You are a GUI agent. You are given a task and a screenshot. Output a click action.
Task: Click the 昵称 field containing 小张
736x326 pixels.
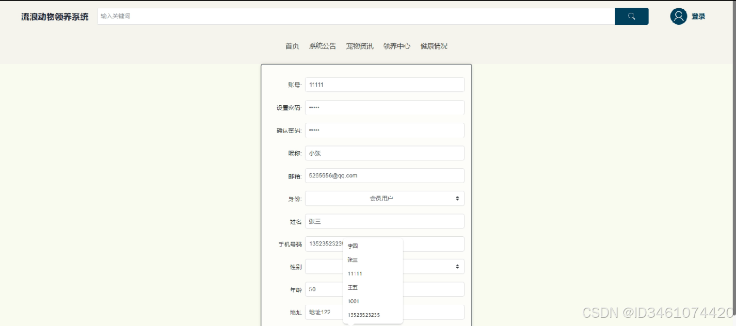click(385, 153)
